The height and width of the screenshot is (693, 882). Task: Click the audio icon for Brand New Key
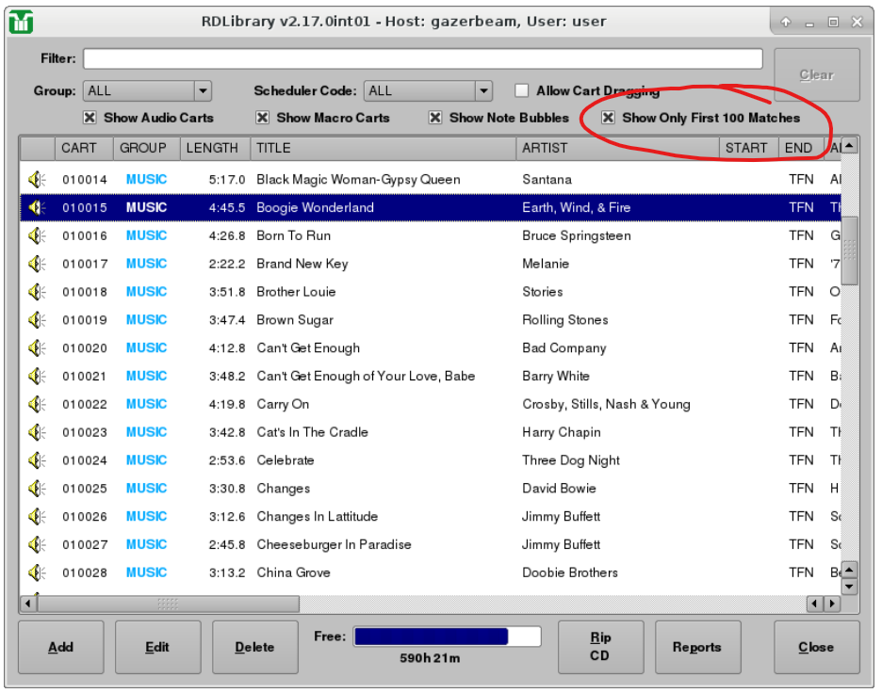pyautogui.click(x=37, y=264)
